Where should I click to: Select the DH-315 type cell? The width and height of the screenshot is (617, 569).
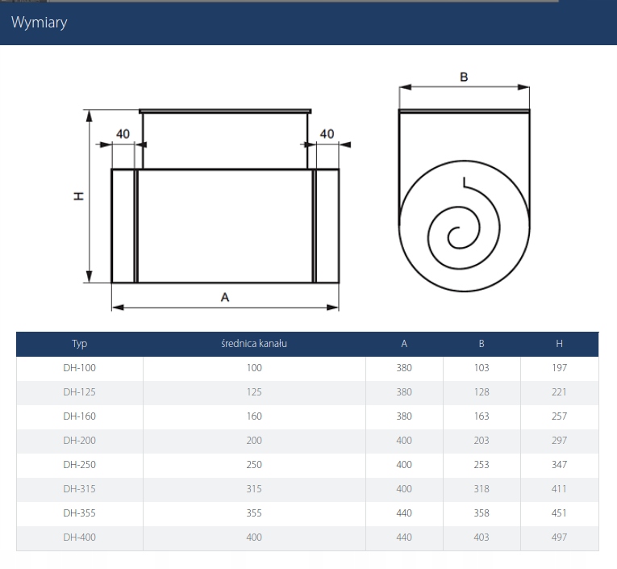80,489
